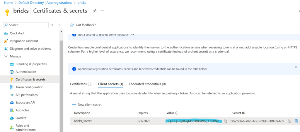Pin the bricks page with pin icon
Screen dimensions: 300x132
(95, 11)
